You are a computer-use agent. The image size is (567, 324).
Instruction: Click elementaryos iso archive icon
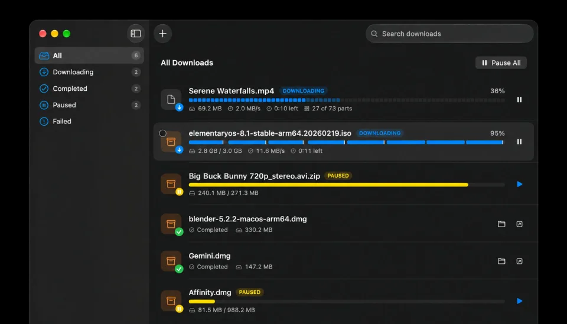pos(171,142)
